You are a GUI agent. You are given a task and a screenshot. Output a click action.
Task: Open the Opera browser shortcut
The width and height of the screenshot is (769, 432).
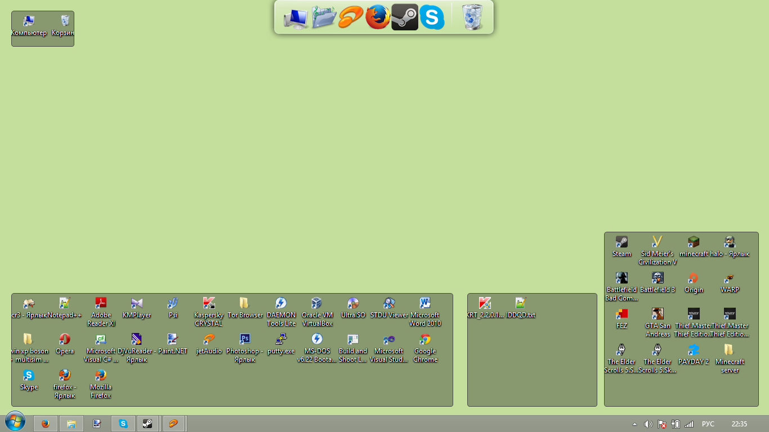point(65,344)
